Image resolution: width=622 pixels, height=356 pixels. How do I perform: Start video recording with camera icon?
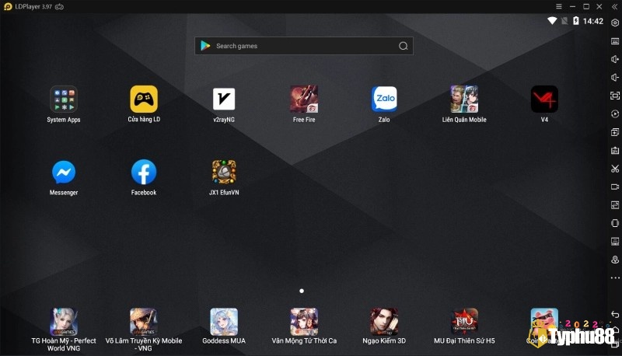(x=615, y=187)
